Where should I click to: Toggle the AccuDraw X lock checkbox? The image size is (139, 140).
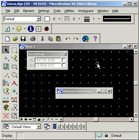[x=64, y=60]
